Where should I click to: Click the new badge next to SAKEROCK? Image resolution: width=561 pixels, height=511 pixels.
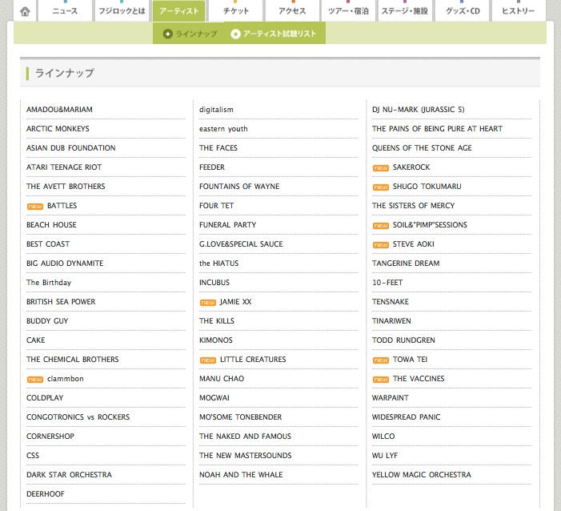(x=381, y=168)
